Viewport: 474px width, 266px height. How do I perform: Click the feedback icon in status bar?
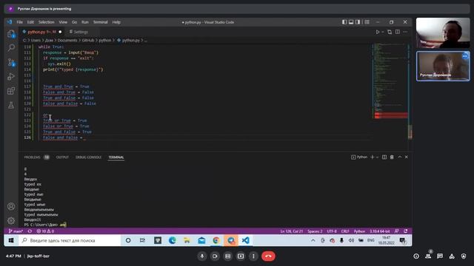click(397, 231)
